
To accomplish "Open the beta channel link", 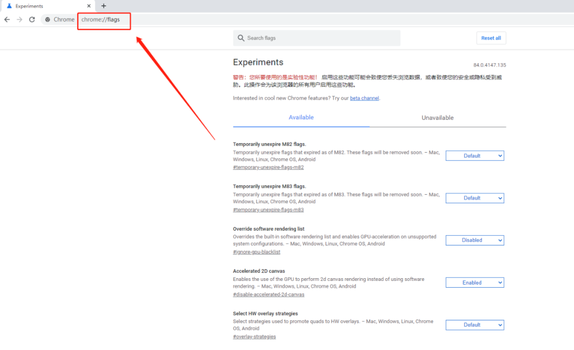I will pos(364,98).
